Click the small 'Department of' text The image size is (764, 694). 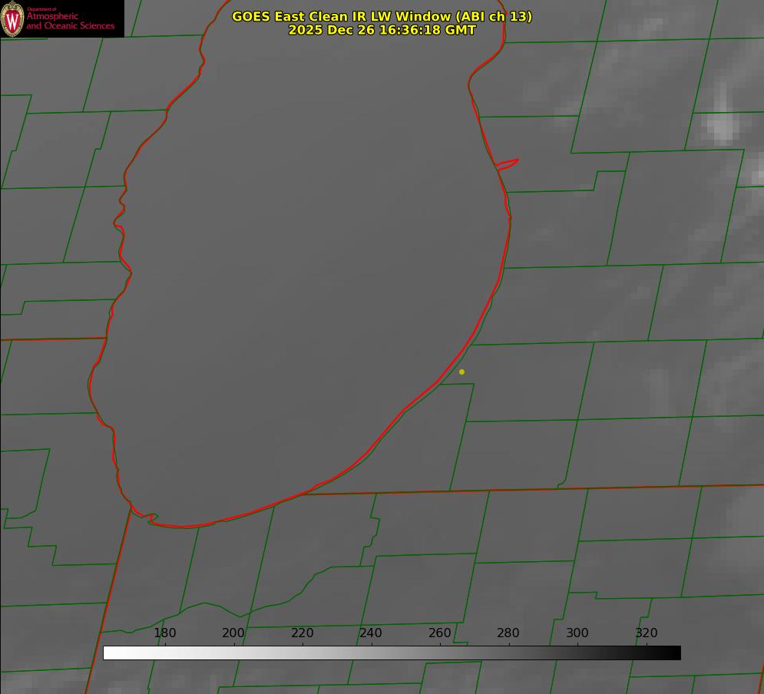tap(41, 9)
